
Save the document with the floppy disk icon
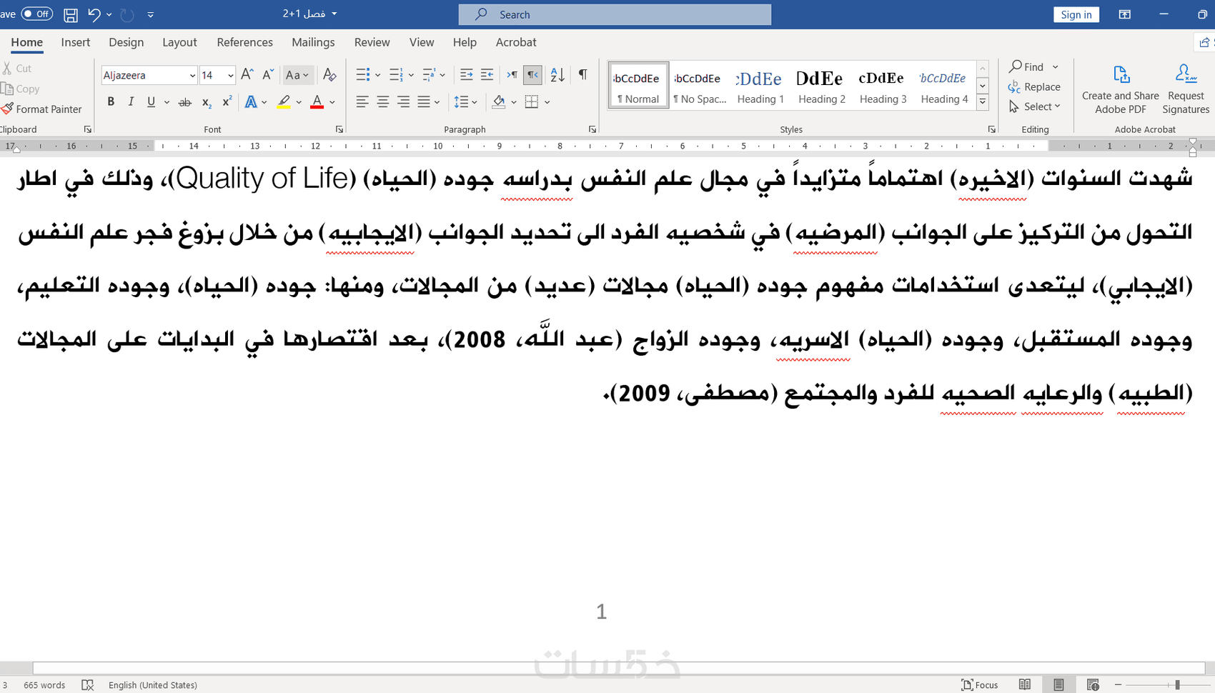point(71,14)
